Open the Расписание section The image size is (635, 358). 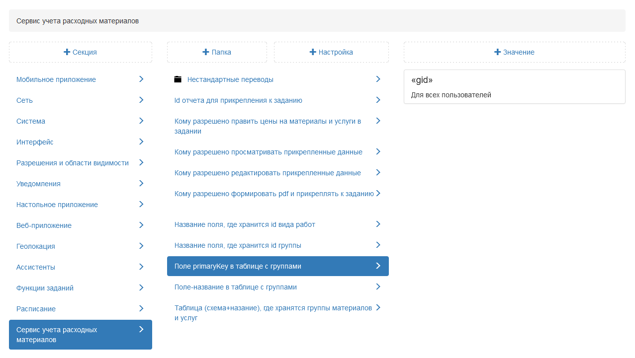pos(36,309)
